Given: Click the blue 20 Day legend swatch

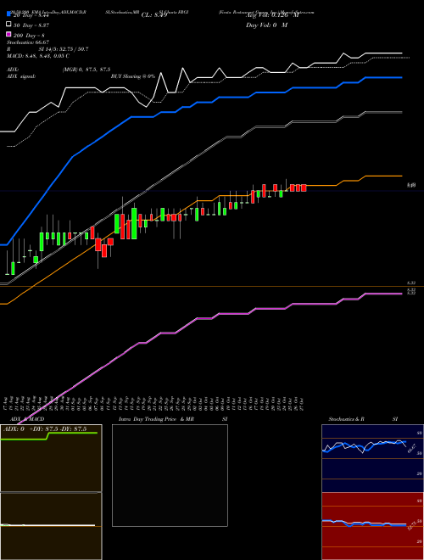Looking at the screenshot, I should point(9,14).
